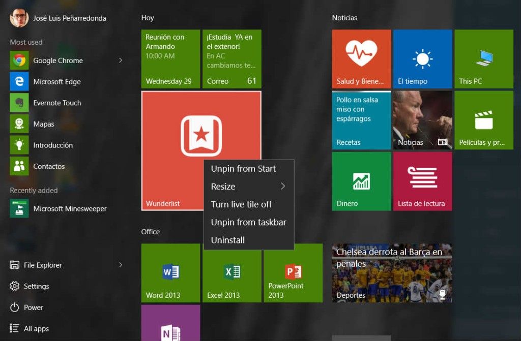The width and height of the screenshot is (521, 341).
Task: Open the Contactos people icon
Action: [19, 166]
